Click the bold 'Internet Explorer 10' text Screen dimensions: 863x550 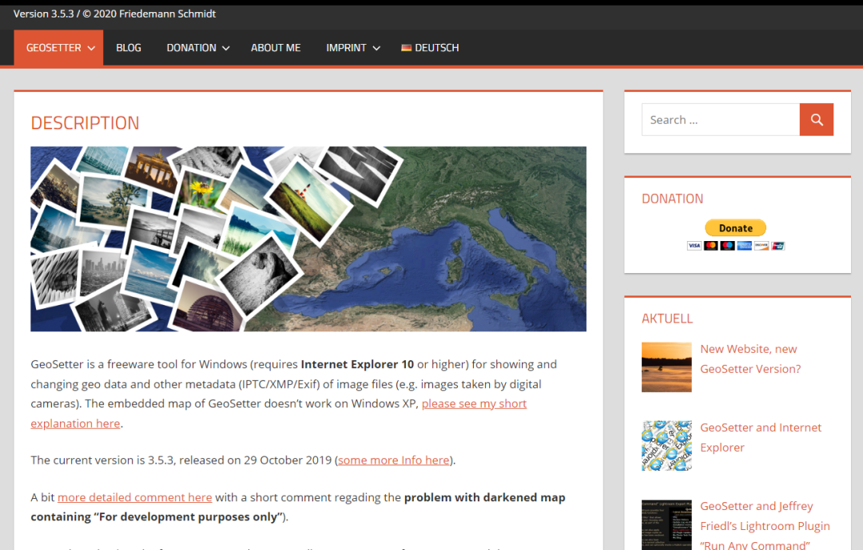(x=357, y=364)
